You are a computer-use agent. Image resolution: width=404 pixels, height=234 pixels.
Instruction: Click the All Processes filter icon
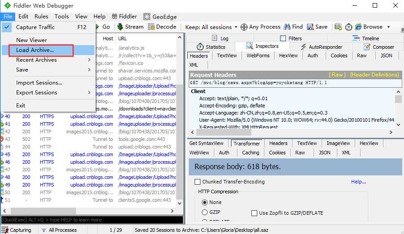(x=44, y=230)
